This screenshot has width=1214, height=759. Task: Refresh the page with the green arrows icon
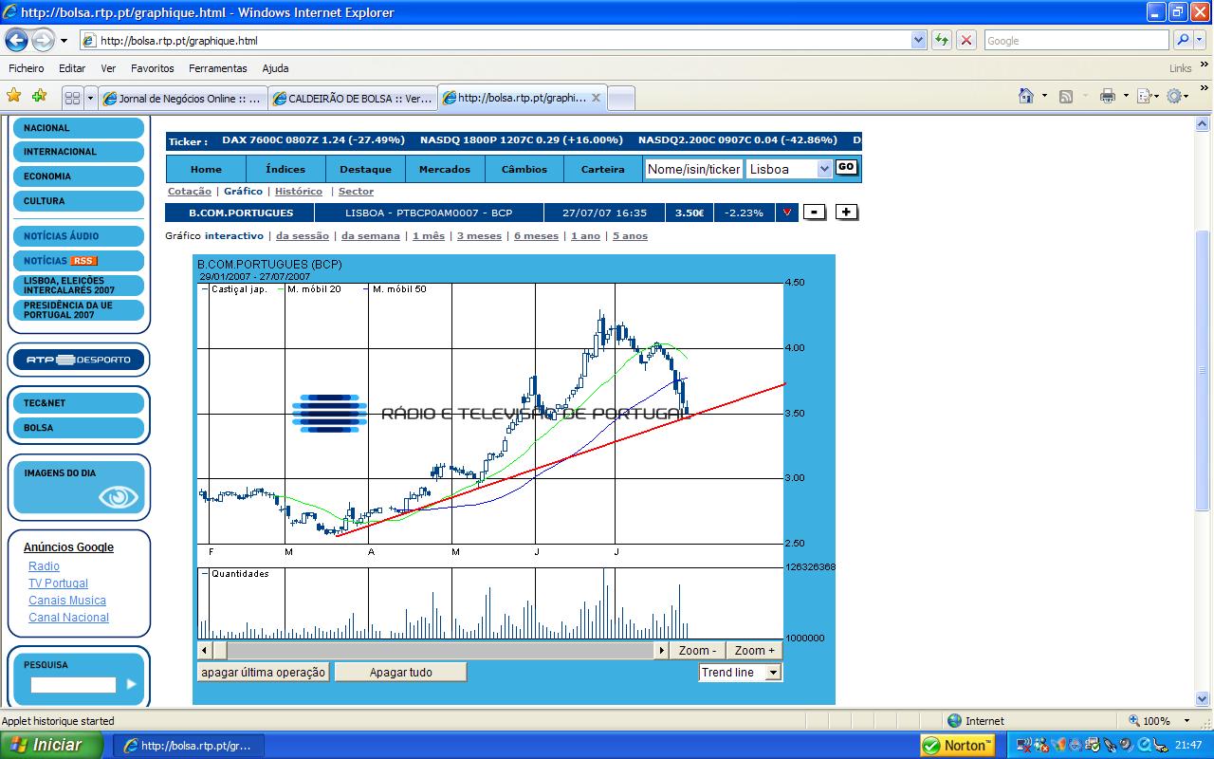(x=941, y=40)
